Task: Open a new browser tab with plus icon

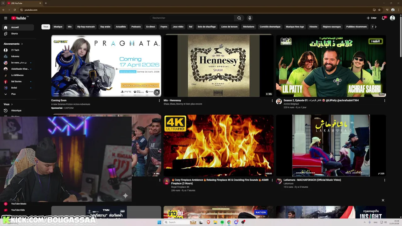Action: click(46, 3)
